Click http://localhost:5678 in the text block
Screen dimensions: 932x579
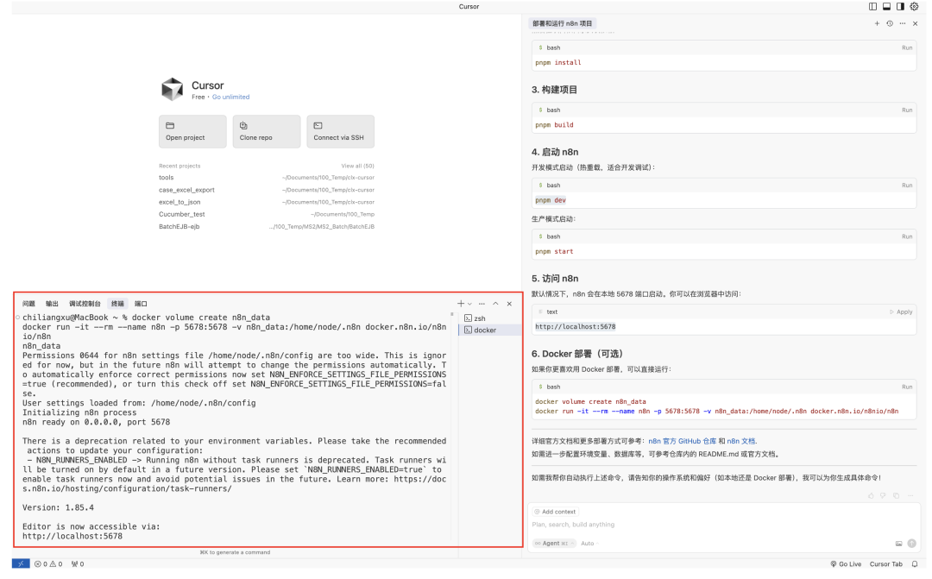point(576,327)
